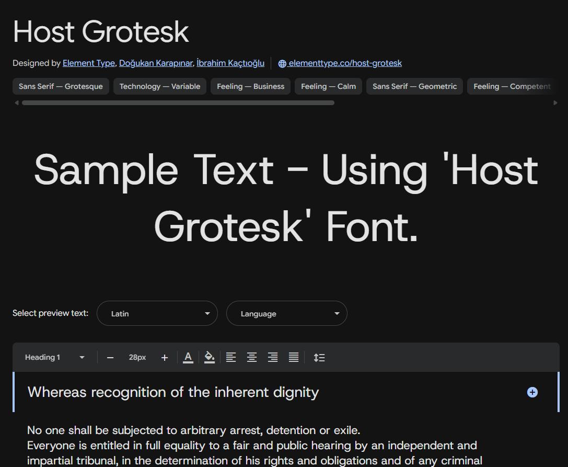
Task: Select the Sans Serif — Geometric tag
Action: [414, 86]
